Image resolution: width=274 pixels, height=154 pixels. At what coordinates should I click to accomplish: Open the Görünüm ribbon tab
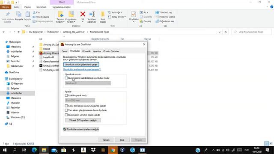click(42, 7)
